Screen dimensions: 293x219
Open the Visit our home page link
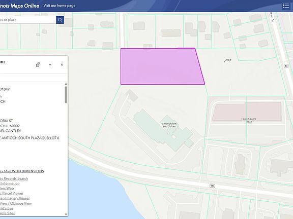click(60, 6)
